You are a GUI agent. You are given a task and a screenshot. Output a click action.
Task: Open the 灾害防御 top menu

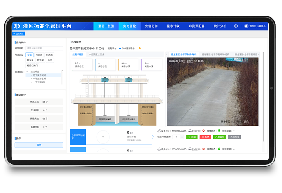[151, 26]
